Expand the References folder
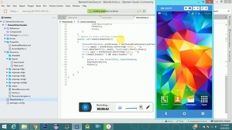232x130 pixels. point(5,28)
